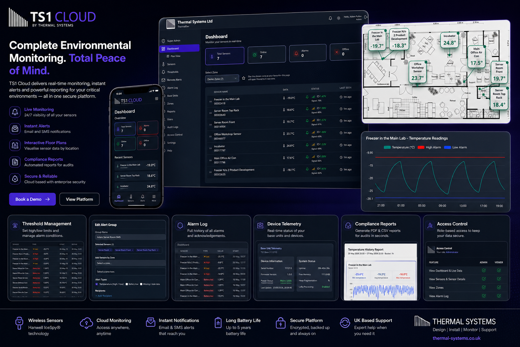Viewport: 520px width, 347px height.
Task: Toggle select-all circle in Alarm Log header
Action: (177, 251)
